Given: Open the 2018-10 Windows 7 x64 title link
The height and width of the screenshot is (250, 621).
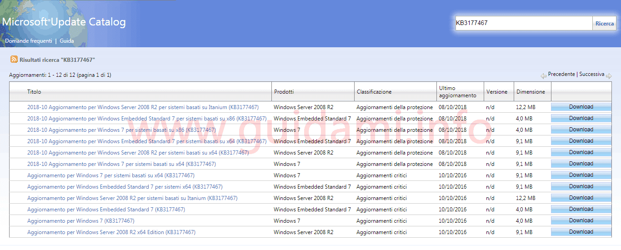Looking at the screenshot, I should pyautogui.click(x=121, y=164).
